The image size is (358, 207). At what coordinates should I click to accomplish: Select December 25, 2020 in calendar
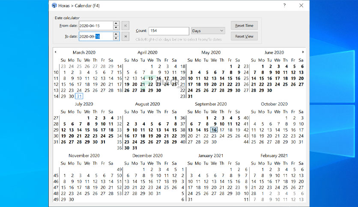(167, 187)
